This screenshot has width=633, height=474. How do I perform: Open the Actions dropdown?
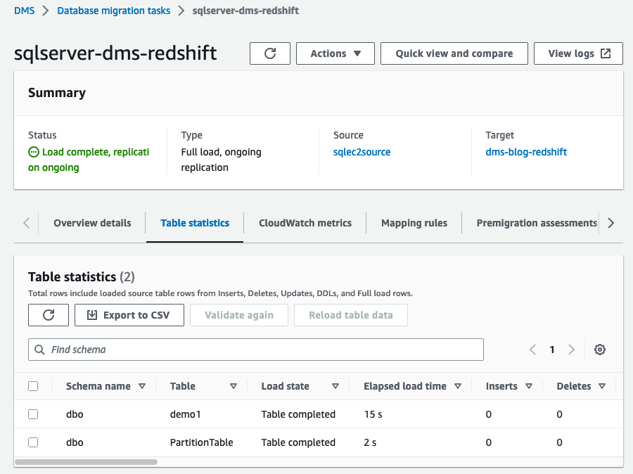point(335,53)
